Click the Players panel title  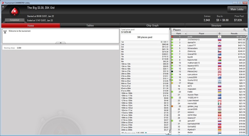coord(177,30)
